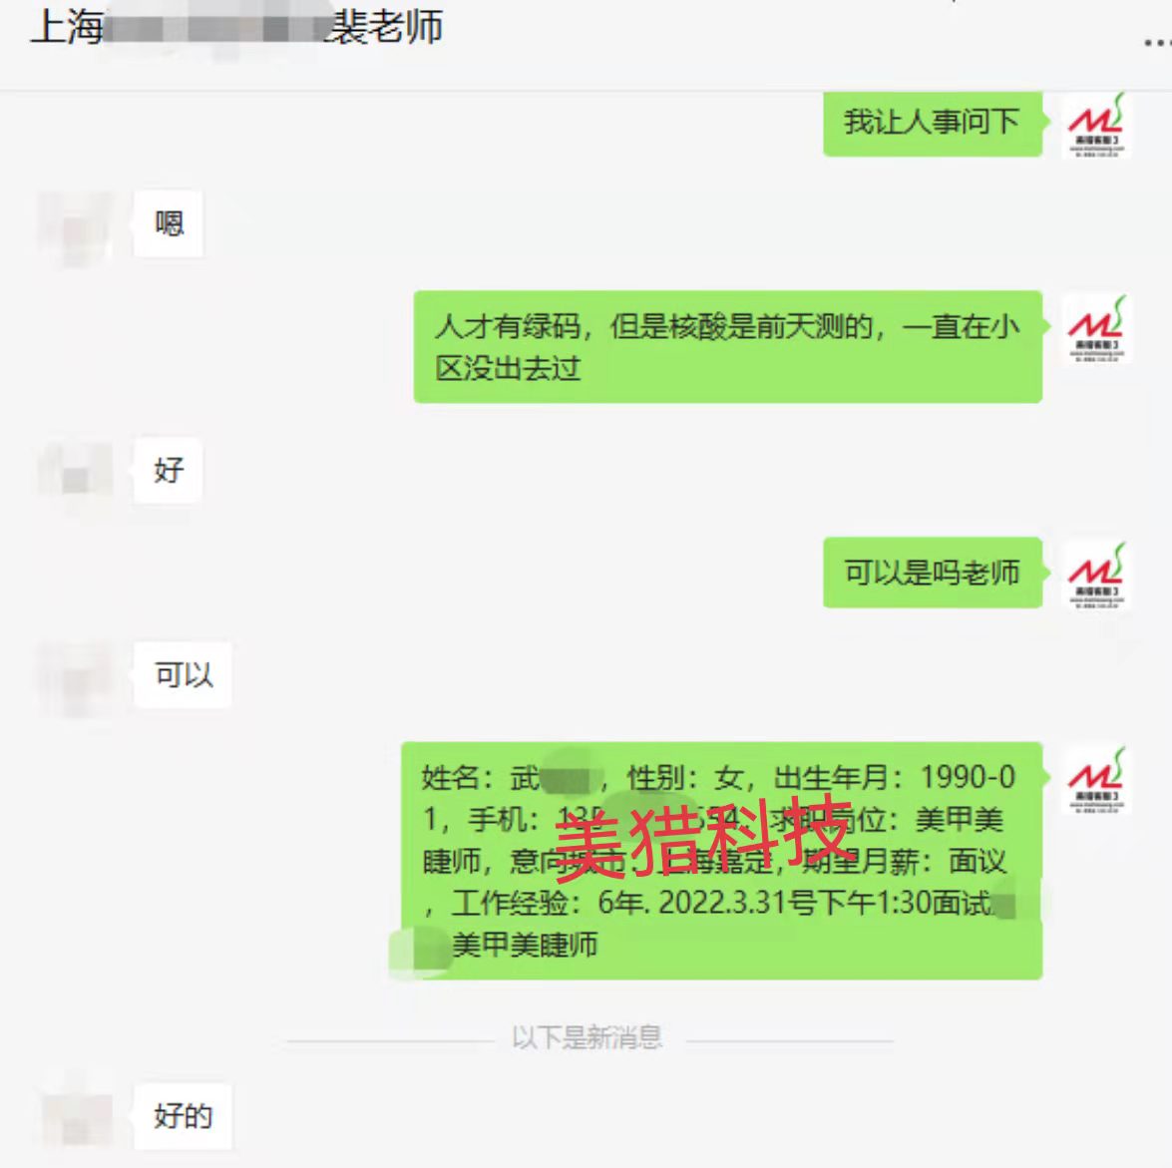Click sender avatar beside 人才有绿码 message
1172x1168 pixels.
(1096, 329)
